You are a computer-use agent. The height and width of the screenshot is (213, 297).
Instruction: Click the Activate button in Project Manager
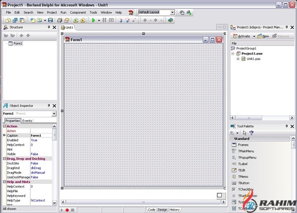[x=242, y=36]
